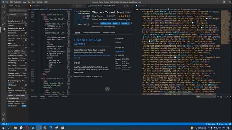Open manage gear for Easy LESS extension

[26, 48]
